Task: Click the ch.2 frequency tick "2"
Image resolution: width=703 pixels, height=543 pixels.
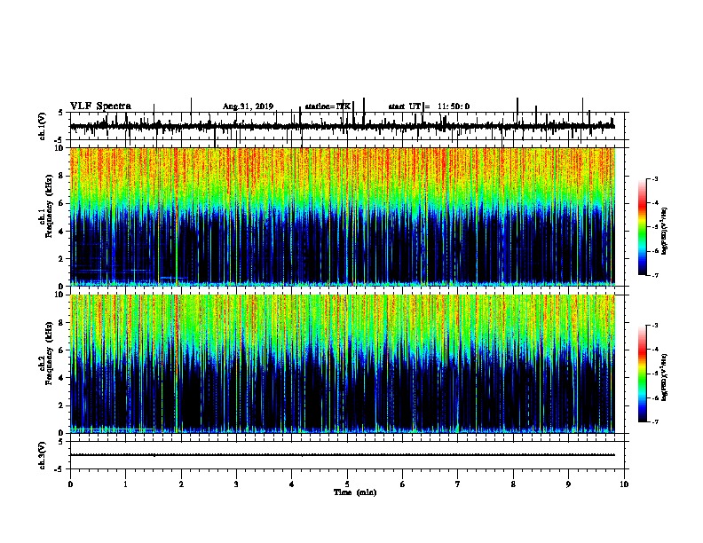Action: pyautogui.click(x=62, y=405)
